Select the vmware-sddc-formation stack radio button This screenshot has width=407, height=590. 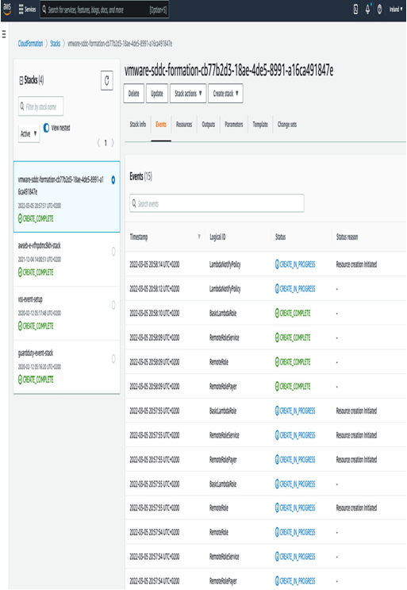pyautogui.click(x=113, y=180)
